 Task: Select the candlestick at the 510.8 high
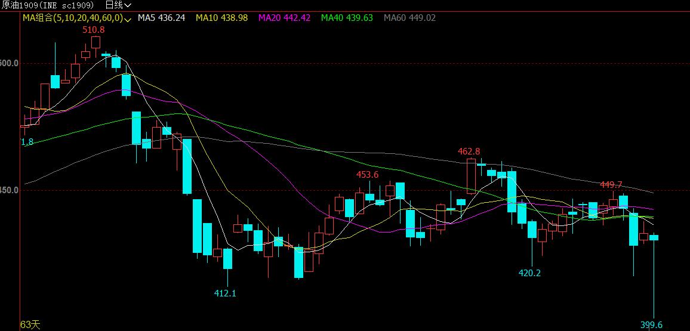pyautogui.click(x=96, y=46)
